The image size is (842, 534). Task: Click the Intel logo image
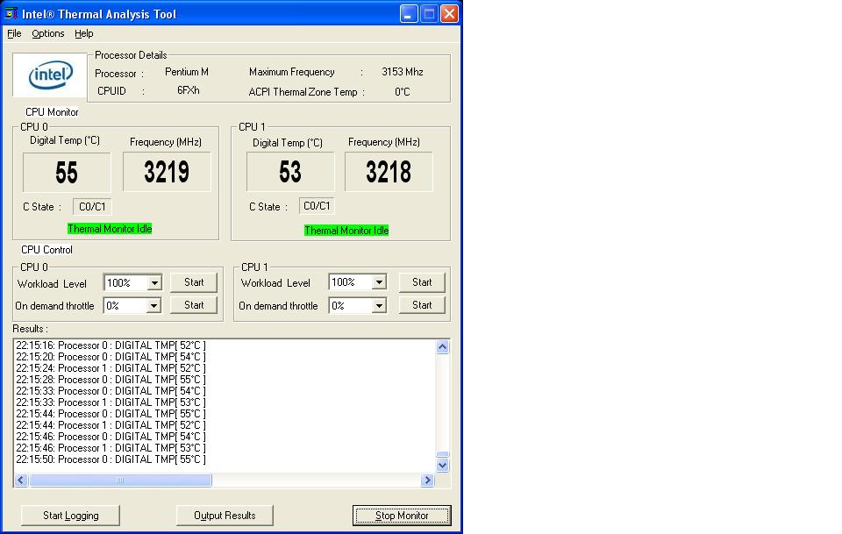click(x=50, y=75)
